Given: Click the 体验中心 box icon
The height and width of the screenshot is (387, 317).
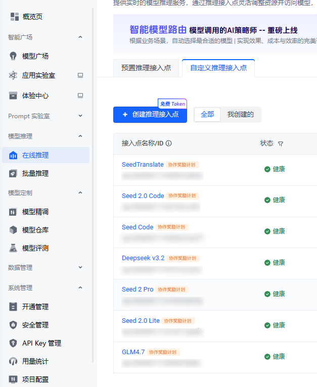Looking at the screenshot, I should 14,95.
